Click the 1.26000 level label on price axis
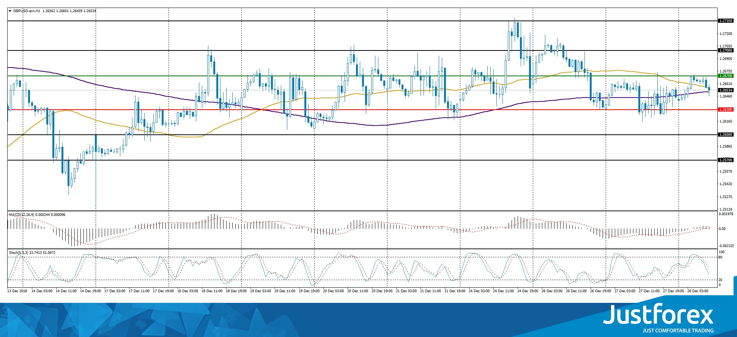Viewport: 737px width, 337px height. coord(726,135)
